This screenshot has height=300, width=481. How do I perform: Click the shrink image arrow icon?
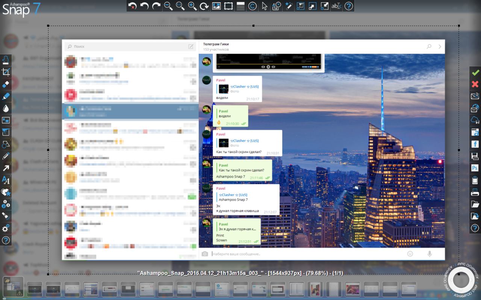click(x=325, y=6)
